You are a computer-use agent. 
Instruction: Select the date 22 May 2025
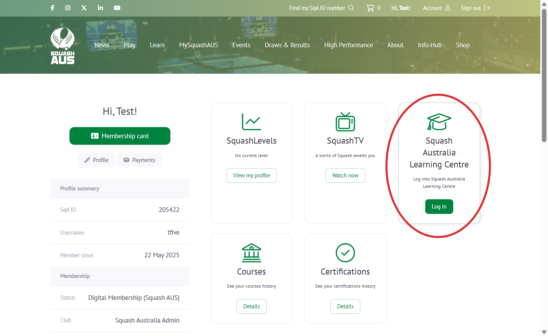162,255
